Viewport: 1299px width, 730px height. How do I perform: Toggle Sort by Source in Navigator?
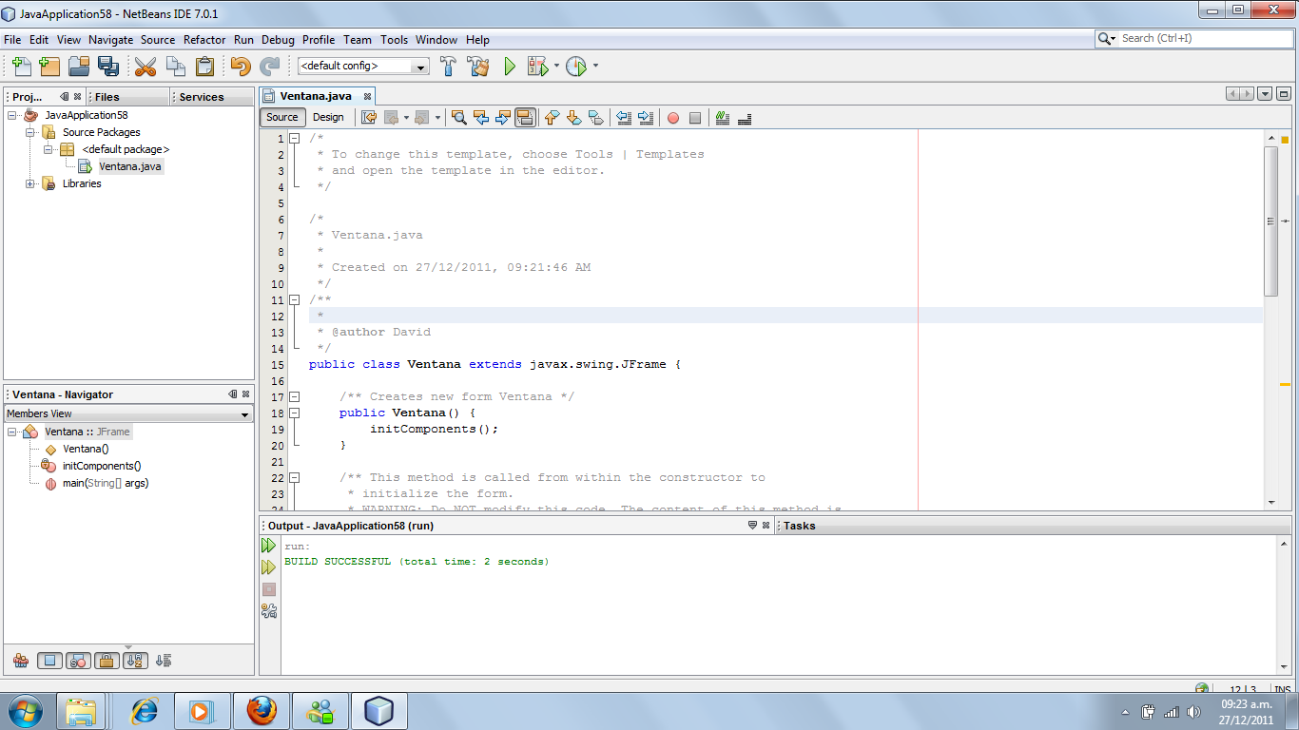(164, 661)
